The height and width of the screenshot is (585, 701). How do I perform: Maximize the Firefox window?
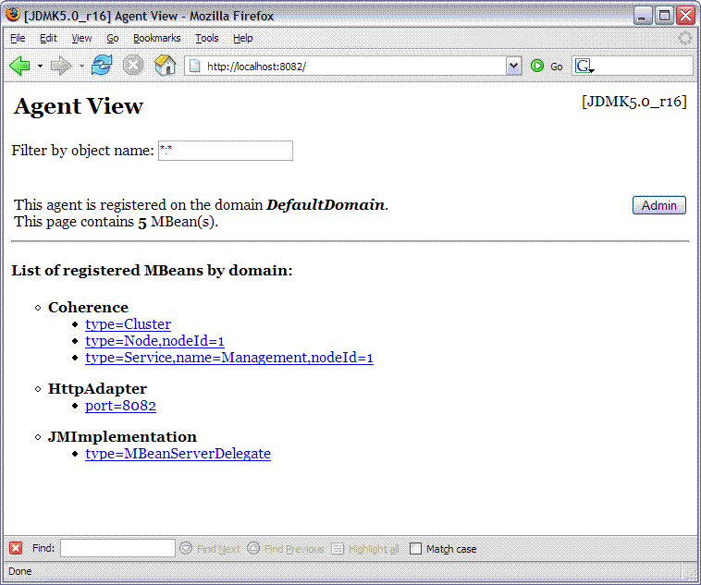click(x=664, y=16)
